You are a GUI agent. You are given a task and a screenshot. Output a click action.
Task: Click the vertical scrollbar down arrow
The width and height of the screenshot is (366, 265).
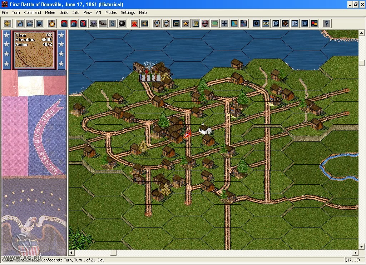[x=362, y=246]
